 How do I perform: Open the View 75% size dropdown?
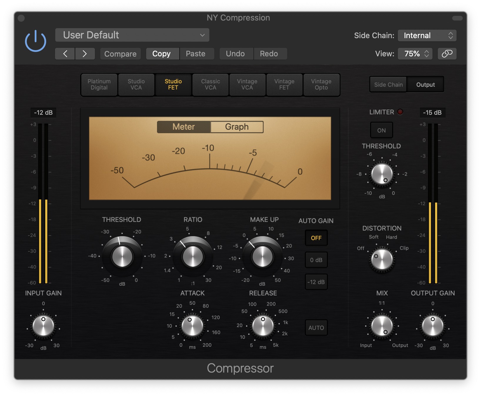tap(415, 54)
